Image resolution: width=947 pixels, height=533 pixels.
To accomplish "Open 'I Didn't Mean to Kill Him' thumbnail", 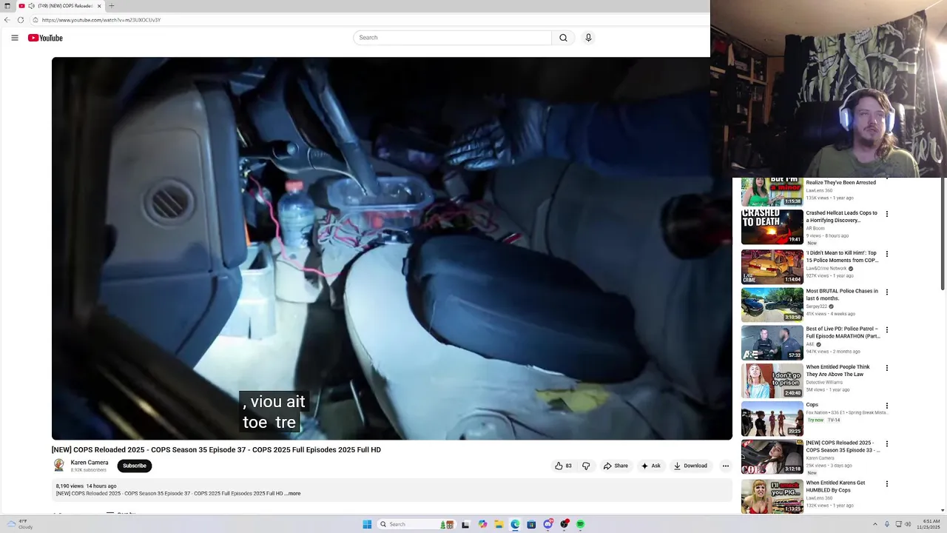I will click(772, 266).
